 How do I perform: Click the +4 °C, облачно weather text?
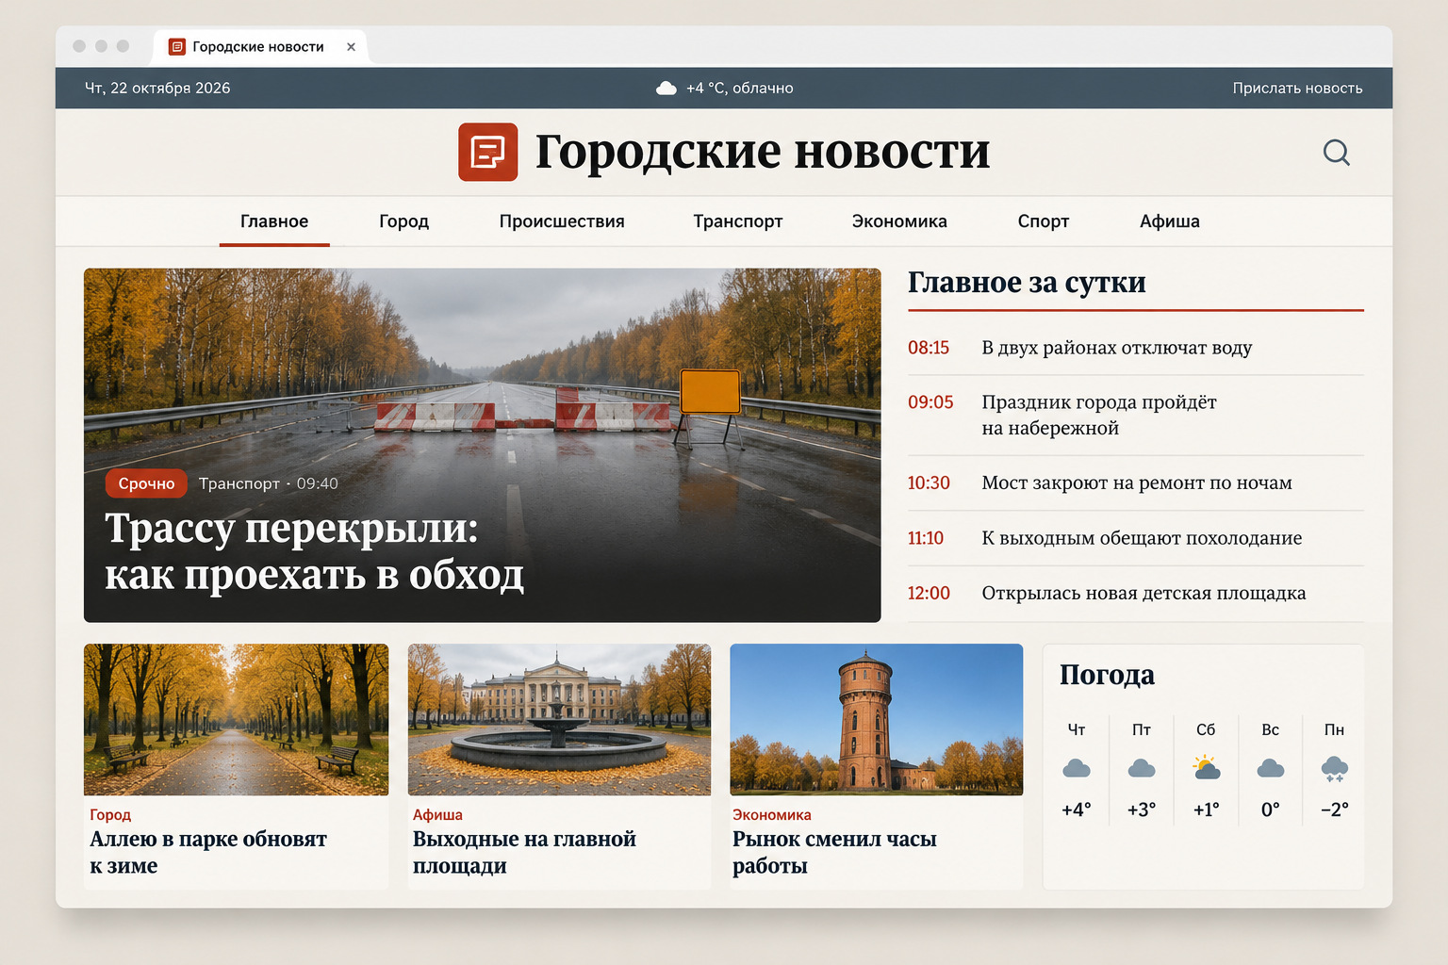[739, 89]
